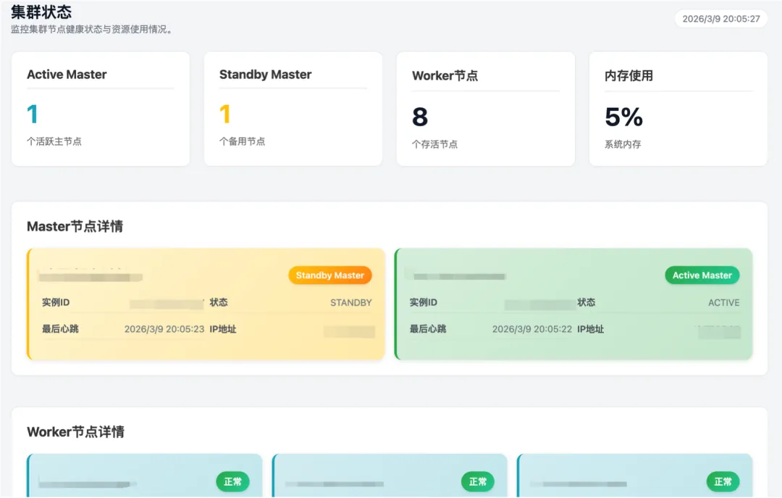Click the 正常 badge on first worker card
This screenshot has height=498, width=782.
click(232, 481)
